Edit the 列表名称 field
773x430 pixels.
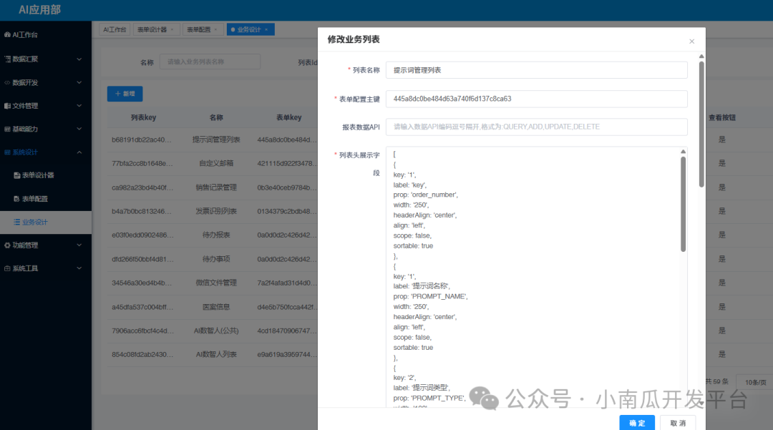click(536, 70)
